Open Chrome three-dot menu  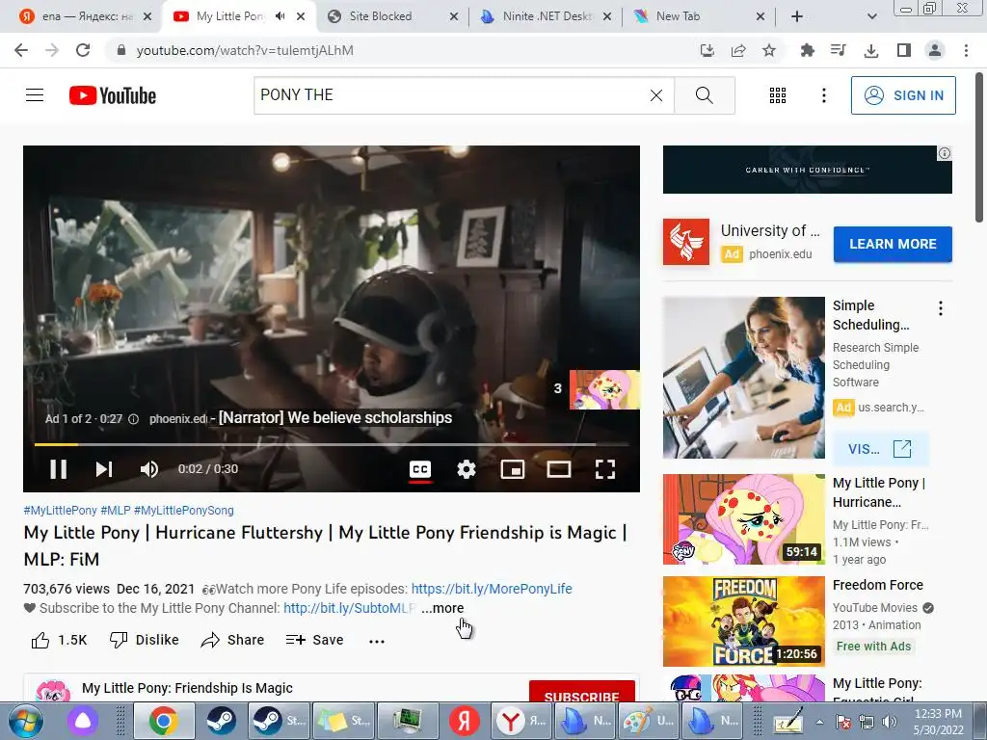click(x=966, y=50)
